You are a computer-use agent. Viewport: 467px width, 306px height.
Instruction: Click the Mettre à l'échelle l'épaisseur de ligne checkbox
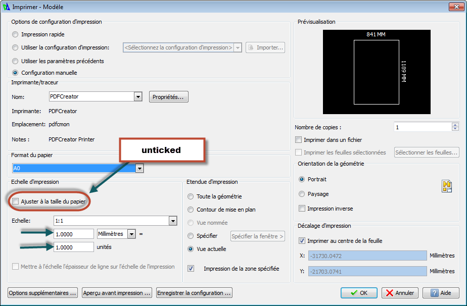coord(15,267)
